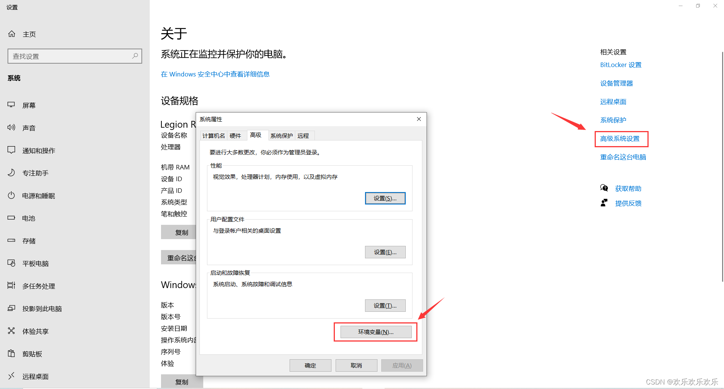
Task: Click the Cancel (取消) button
Action: pyautogui.click(x=356, y=365)
